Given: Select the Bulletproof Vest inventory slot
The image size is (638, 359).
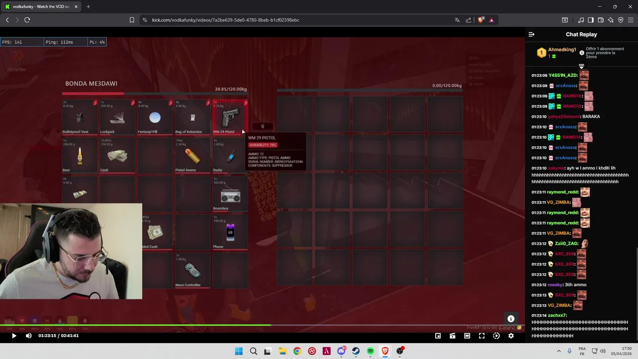Looking at the screenshot, I should pyautogui.click(x=80, y=118).
